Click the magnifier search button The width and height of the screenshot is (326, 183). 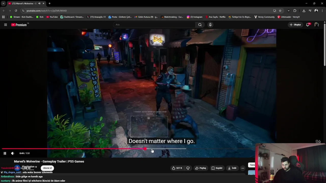pyautogui.click(x=200, y=25)
